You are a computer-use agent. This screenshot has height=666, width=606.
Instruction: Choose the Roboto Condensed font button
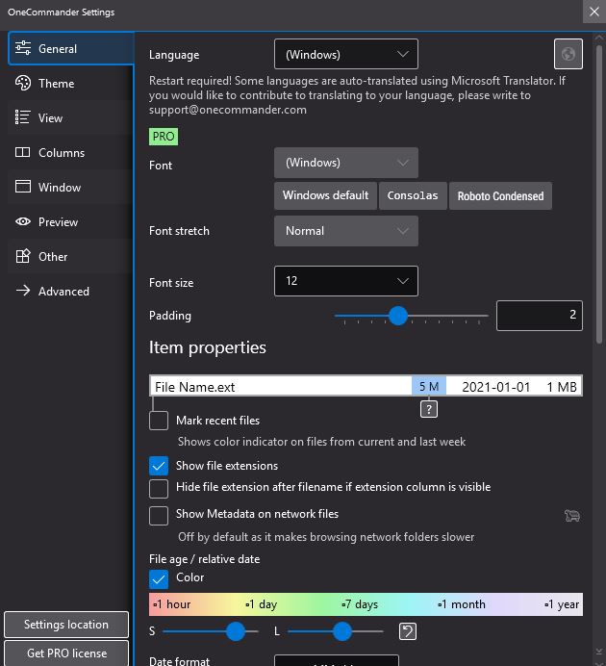(x=500, y=195)
